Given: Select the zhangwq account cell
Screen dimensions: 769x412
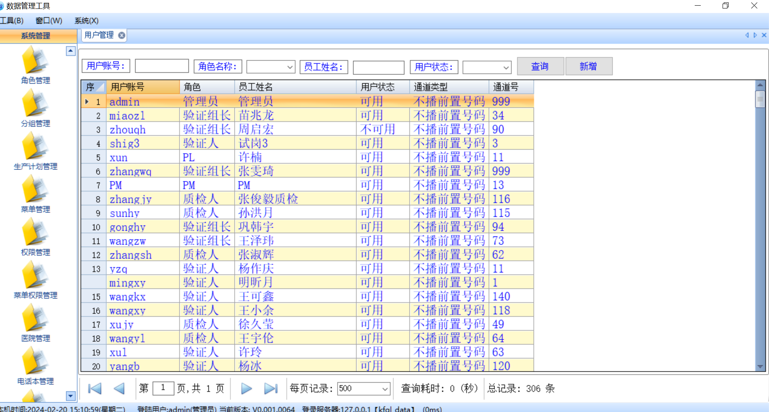Looking at the screenshot, I should pyautogui.click(x=142, y=171).
